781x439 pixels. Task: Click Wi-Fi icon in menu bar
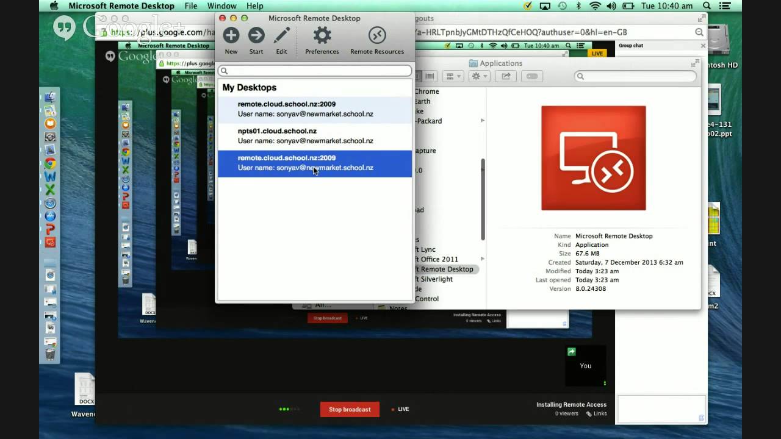[595, 6]
